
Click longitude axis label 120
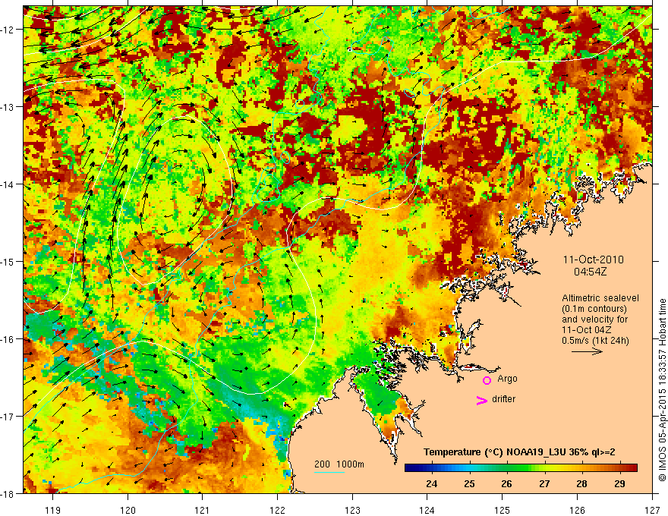(x=128, y=509)
